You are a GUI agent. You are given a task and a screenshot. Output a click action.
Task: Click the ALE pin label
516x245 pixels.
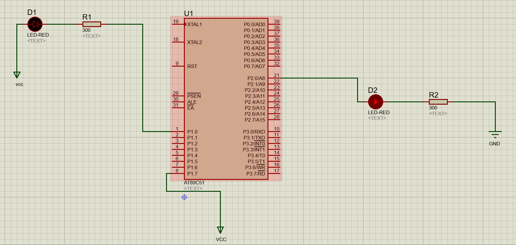(192, 102)
